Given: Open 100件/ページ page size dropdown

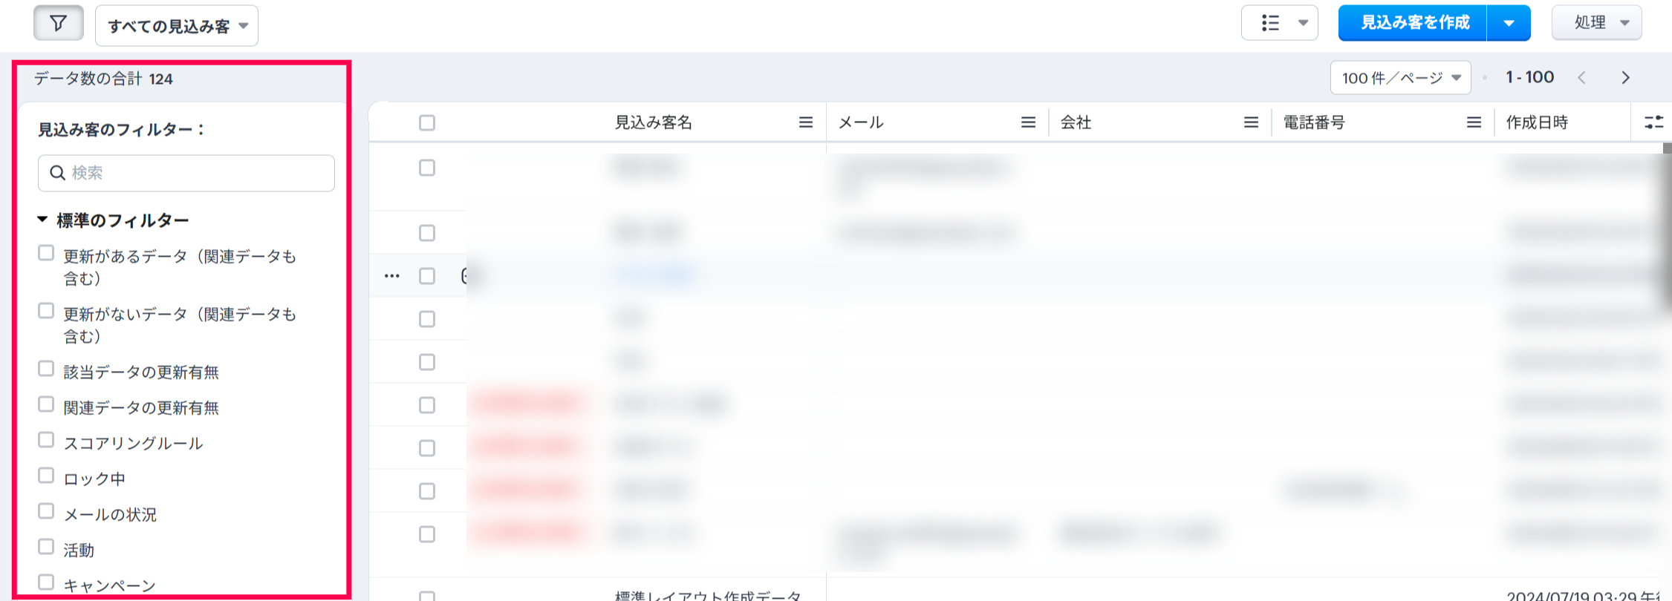Looking at the screenshot, I should 1400,78.
